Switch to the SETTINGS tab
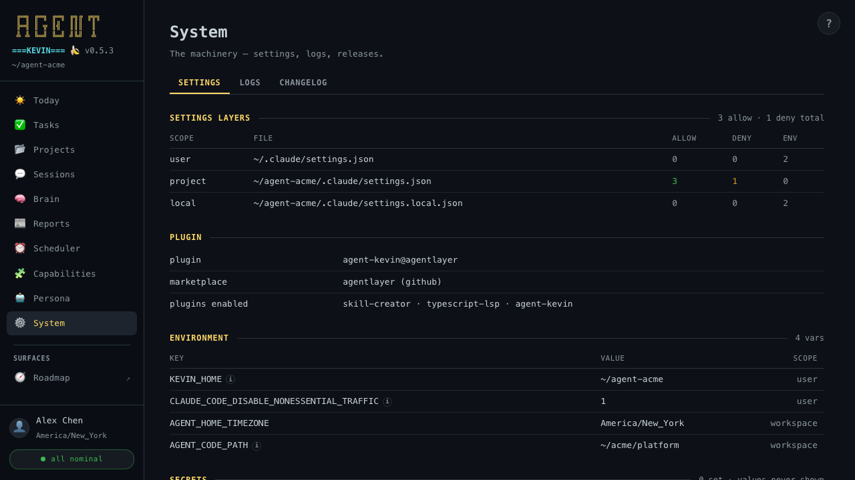 (x=200, y=83)
